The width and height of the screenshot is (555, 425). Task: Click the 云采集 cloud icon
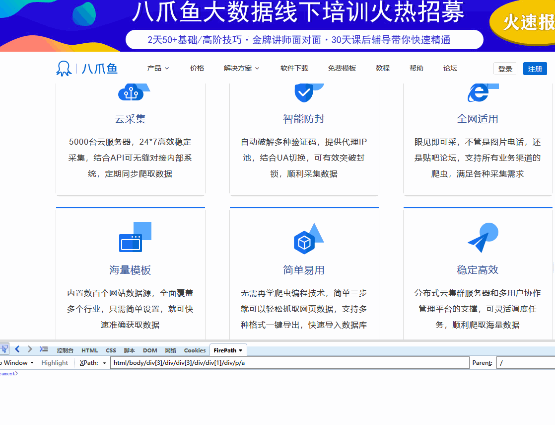point(134,92)
